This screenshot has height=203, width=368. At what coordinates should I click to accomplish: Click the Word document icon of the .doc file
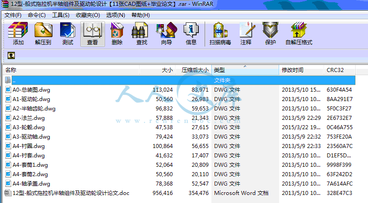coord(8,193)
